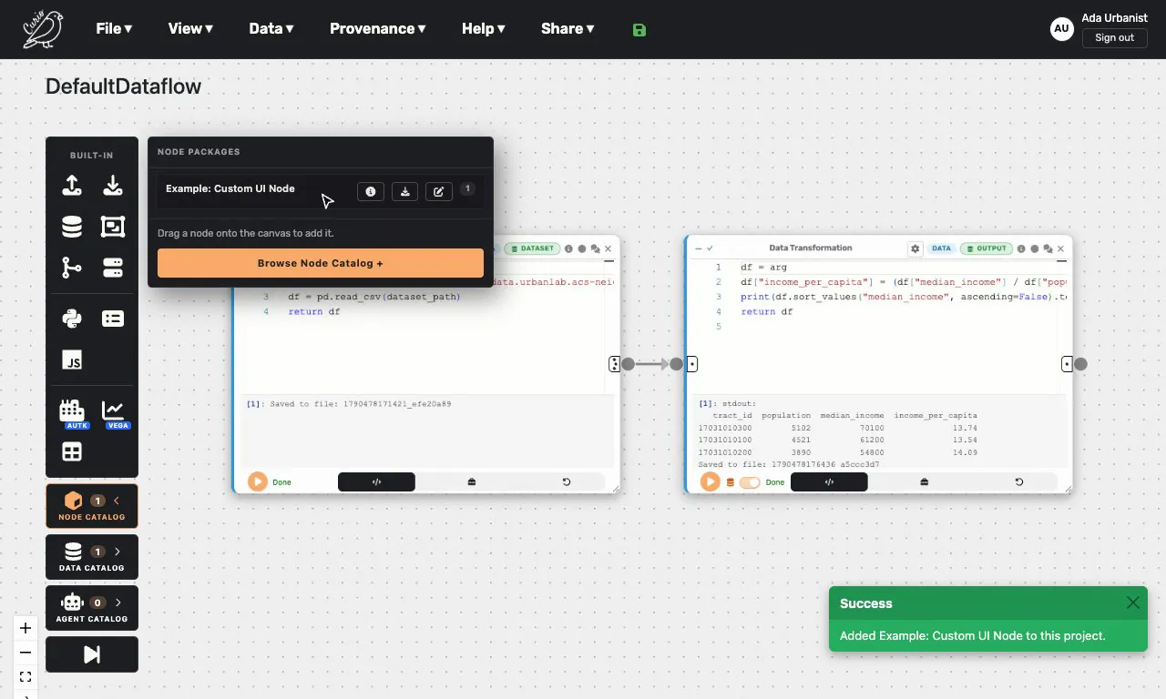Open the Share menu

[x=568, y=28]
